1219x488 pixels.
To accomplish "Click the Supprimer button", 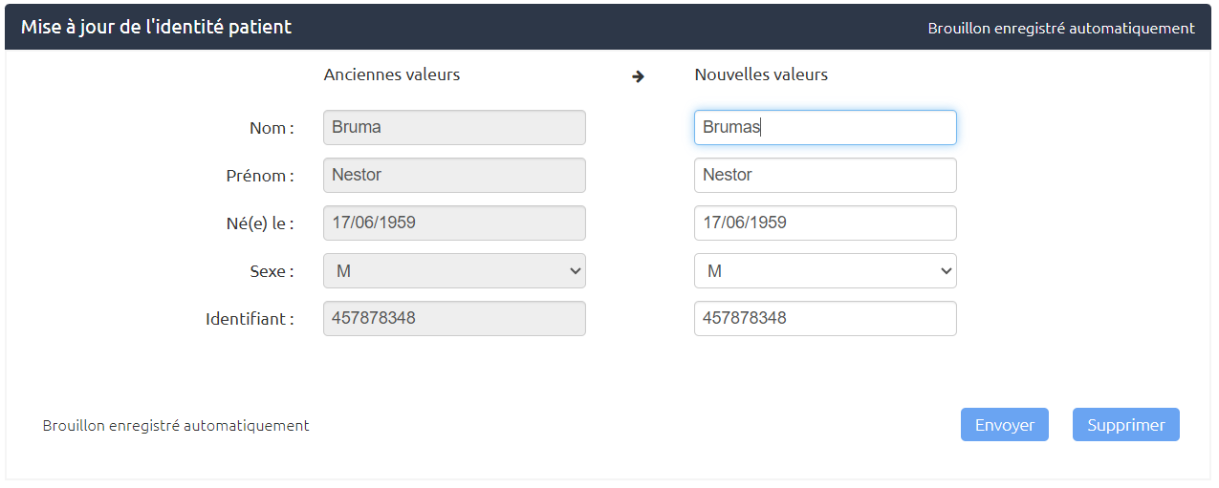I will coord(1126,425).
